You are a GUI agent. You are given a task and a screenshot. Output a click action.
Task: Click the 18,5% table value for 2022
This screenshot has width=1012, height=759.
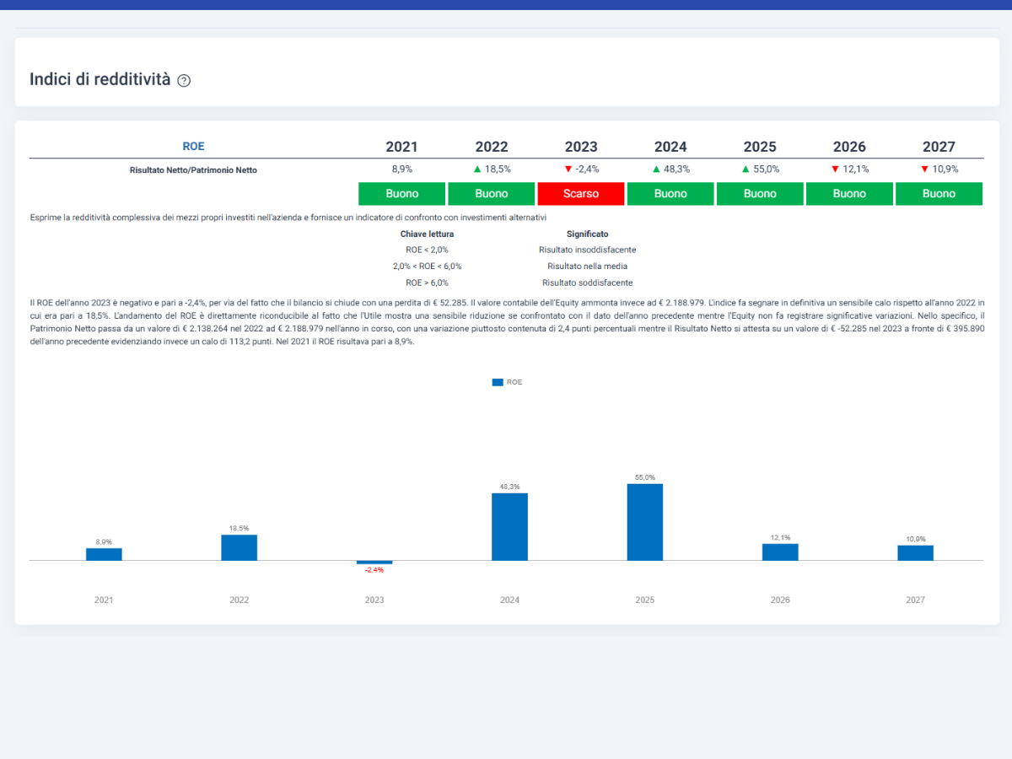click(x=498, y=169)
